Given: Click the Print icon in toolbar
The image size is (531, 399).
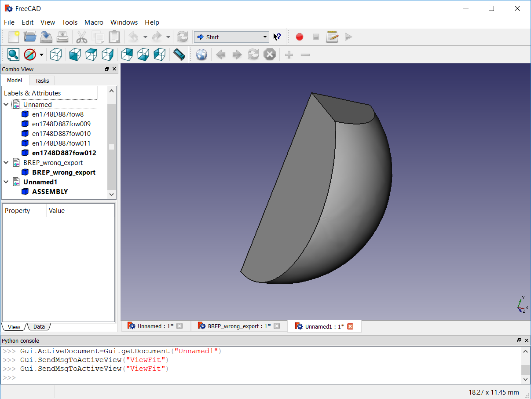Looking at the screenshot, I should (x=62, y=37).
